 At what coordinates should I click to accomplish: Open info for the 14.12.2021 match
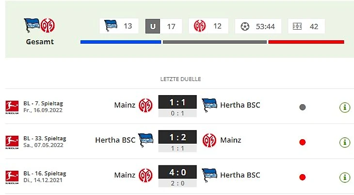point(344,177)
